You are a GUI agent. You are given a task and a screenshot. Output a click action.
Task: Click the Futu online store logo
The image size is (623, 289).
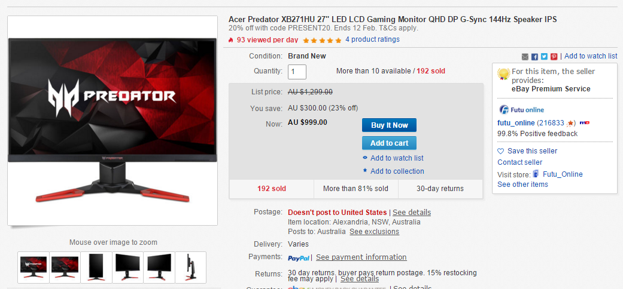[x=521, y=109]
